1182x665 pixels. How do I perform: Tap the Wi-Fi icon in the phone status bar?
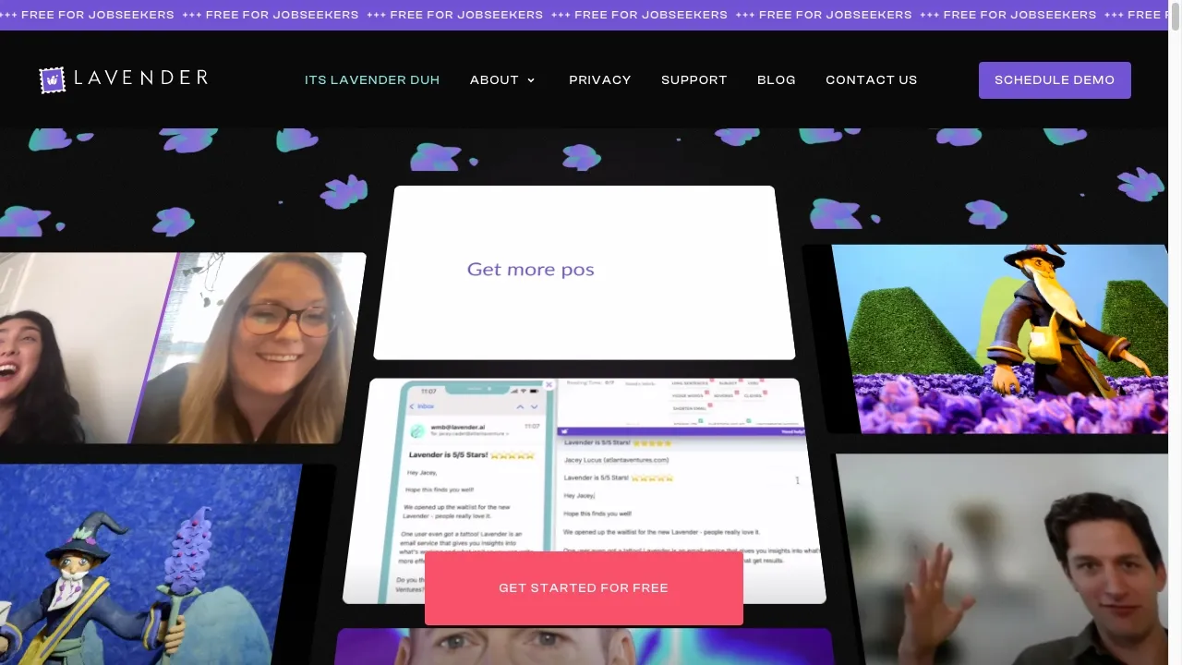coord(523,391)
